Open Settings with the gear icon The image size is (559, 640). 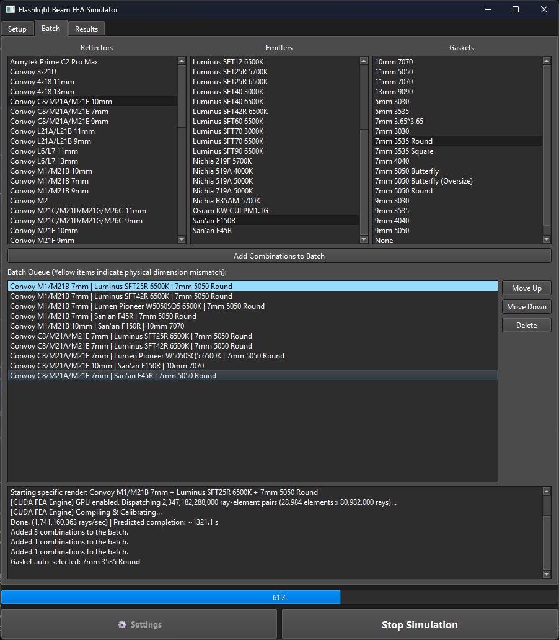tap(139, 624)
